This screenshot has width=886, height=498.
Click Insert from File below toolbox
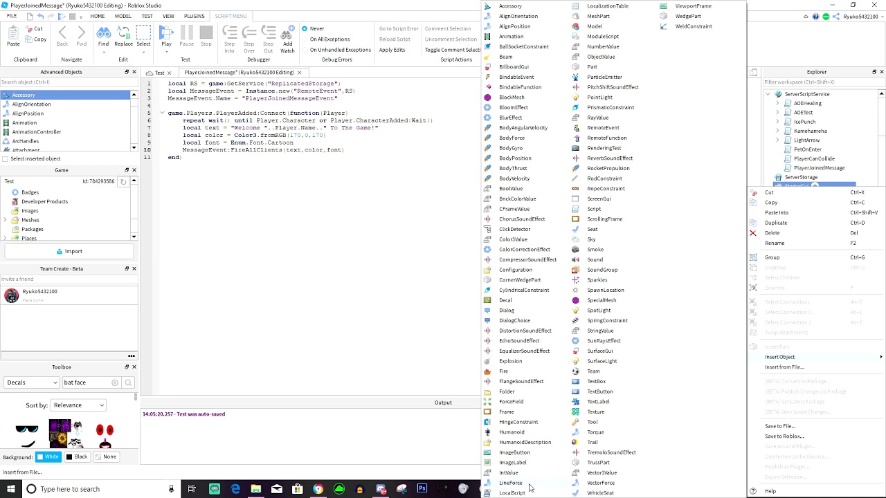tap(23, 472)
